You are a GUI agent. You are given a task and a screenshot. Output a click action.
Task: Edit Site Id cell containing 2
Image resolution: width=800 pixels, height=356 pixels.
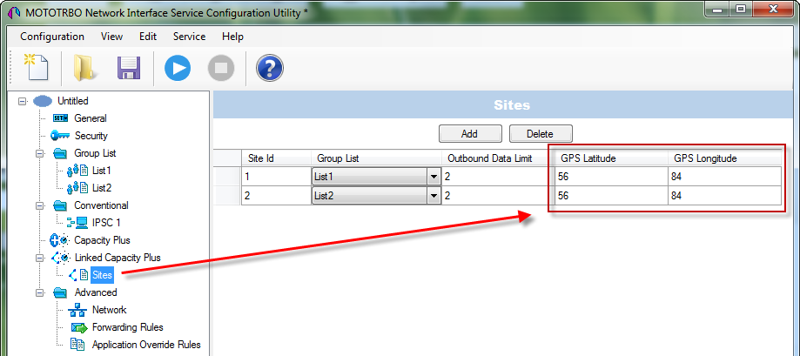pyautogui.click(x=276, y=196)
